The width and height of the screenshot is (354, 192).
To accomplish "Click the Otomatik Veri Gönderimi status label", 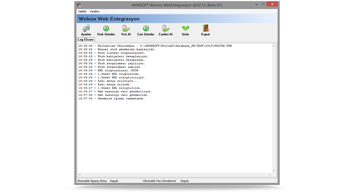I will click(160, 181).
